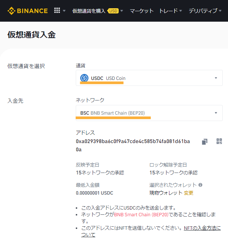Click the 選択されたウォレット label
The height and width of the screenshot is (248, 228).
click(173, 185)
